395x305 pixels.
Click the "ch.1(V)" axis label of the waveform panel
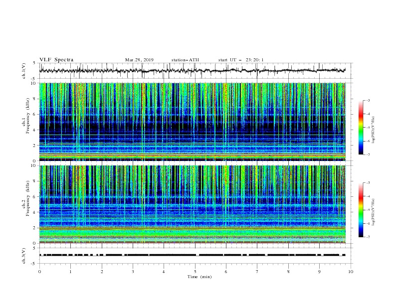pyautogui.click(x=24, y=71)
